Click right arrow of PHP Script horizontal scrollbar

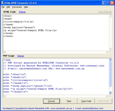[107, 96]
